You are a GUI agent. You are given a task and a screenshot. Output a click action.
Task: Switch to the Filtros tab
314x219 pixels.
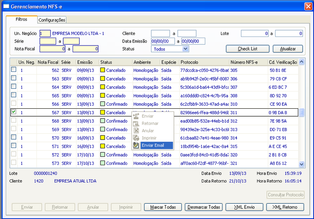click(22, 19)
